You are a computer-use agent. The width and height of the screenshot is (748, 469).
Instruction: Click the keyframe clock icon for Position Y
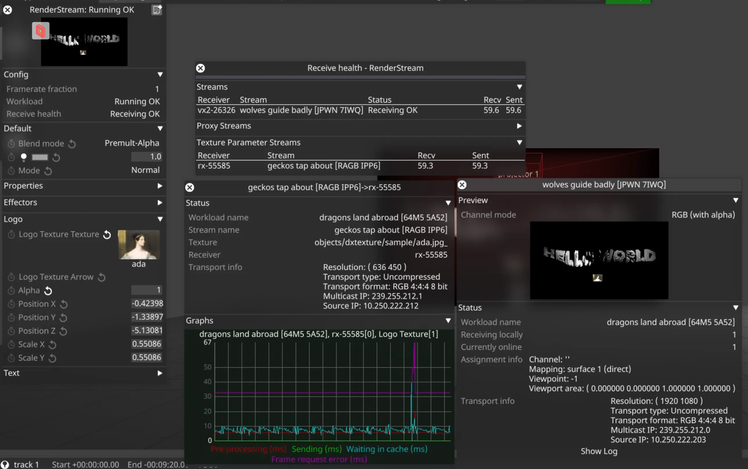[x=11, y=318]
